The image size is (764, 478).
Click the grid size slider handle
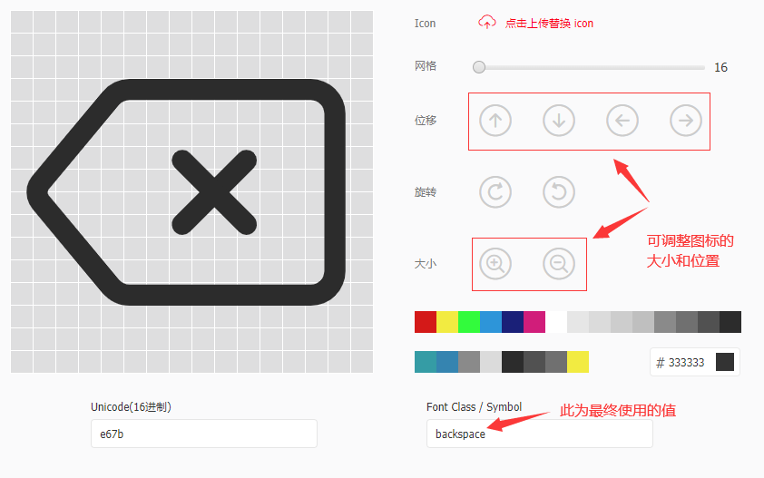click(479, 67)
